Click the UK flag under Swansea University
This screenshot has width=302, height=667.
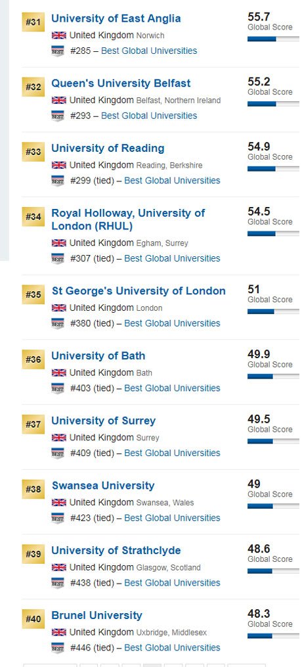click(58, 503)
